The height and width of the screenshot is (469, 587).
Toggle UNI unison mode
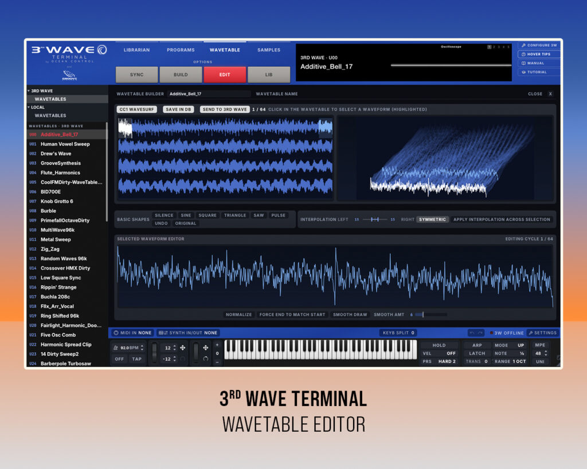click(540, 362)
